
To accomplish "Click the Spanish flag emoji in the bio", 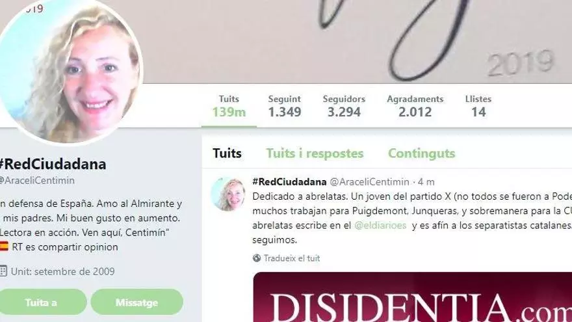I will tap(4, 246).
